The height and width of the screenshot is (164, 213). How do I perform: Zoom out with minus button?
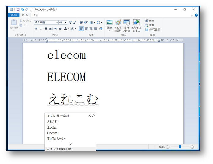click(168, 147)
